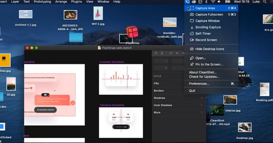
Task: Open Spotlight search magnifier
Action: click(x=265, y=2)
